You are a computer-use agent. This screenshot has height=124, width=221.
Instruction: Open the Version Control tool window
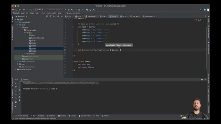(22, 116)
